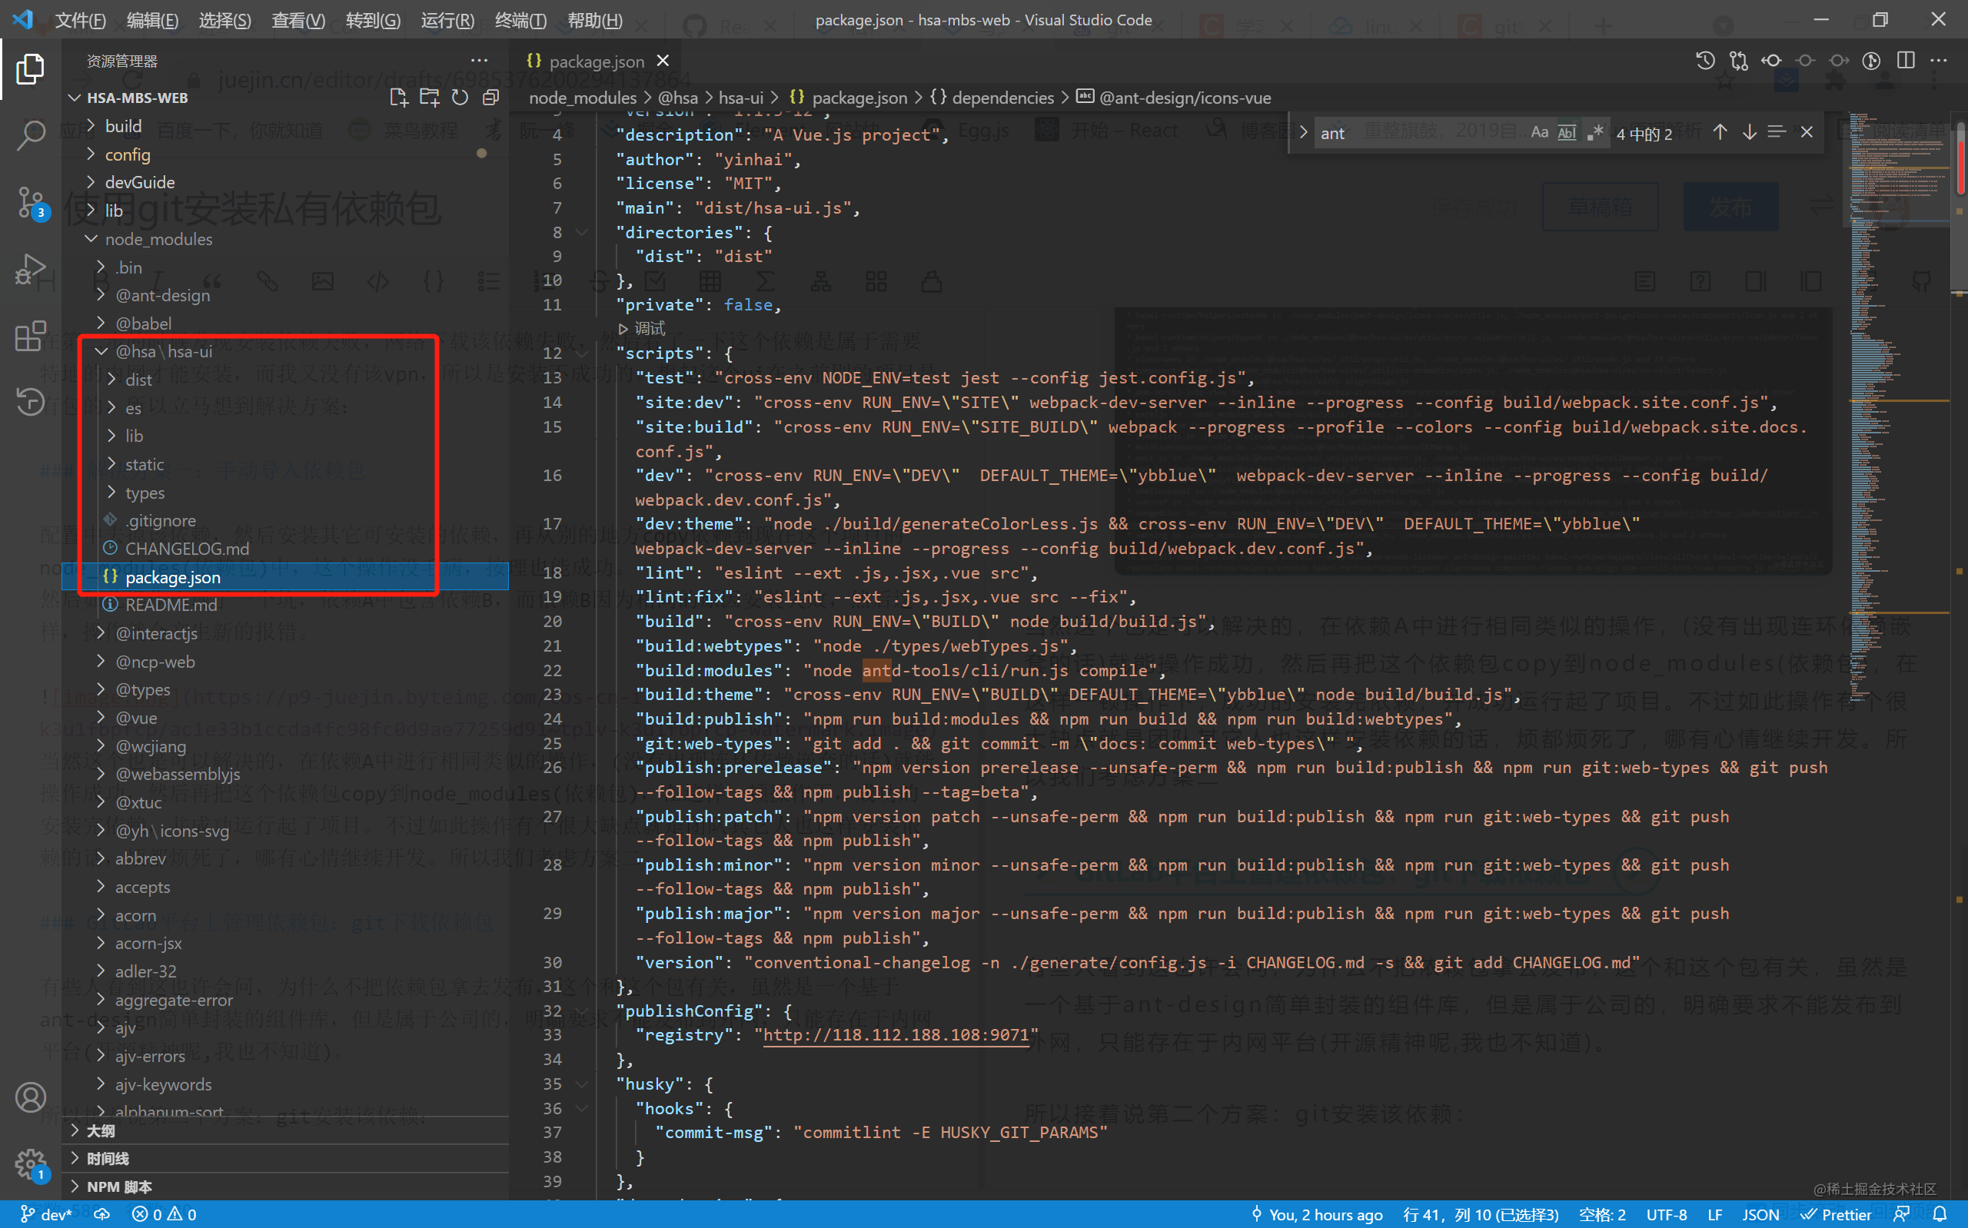Click errors and warnings count in status bar
1968x1228 pixels.
pyautogui.click(x=164, y=1214)
